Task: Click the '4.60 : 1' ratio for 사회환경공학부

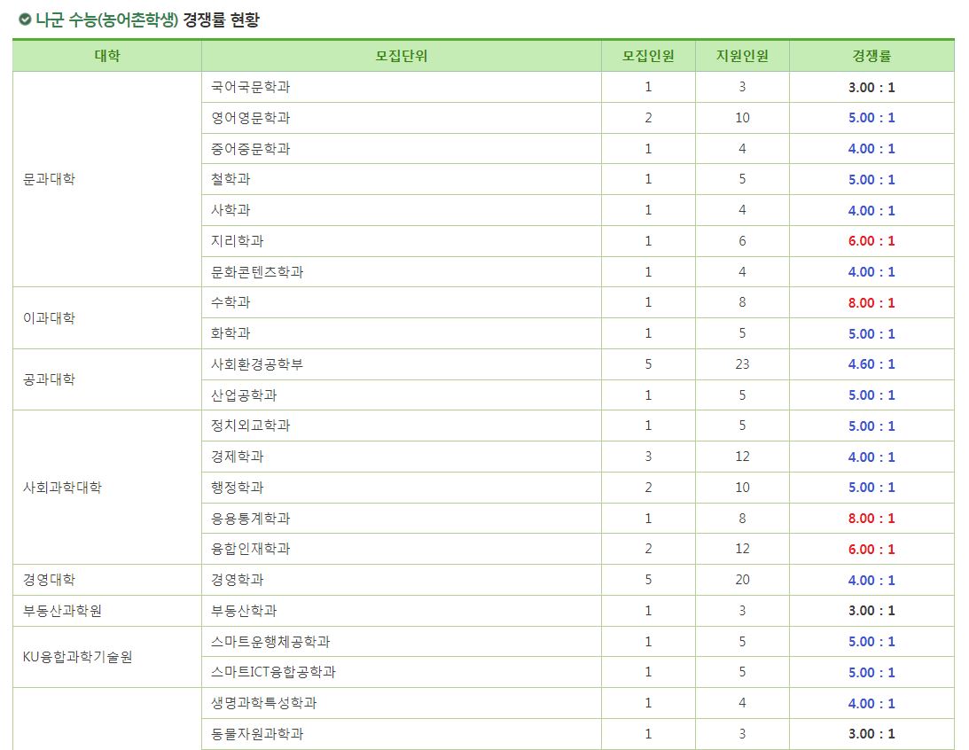Action: [x=871, y=363]
